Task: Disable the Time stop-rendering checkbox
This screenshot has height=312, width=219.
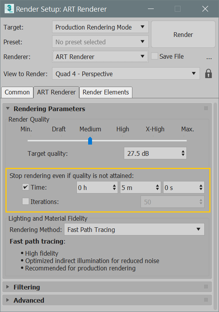Action: tap(26, 187)
